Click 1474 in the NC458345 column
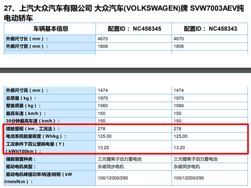The height and width of the screenshot is (188, 251). pos(103,91)
